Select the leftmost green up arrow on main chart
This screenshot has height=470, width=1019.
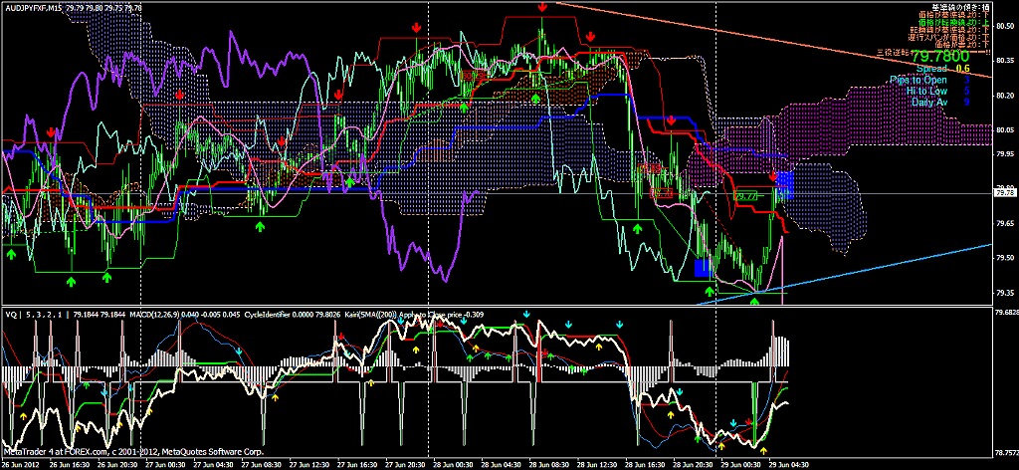[12, 255]
